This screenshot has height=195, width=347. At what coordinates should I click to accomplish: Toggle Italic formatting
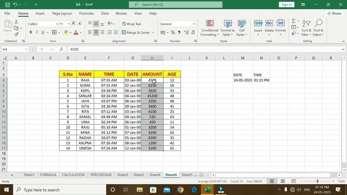pyautogui.click(x=37, y=32)
